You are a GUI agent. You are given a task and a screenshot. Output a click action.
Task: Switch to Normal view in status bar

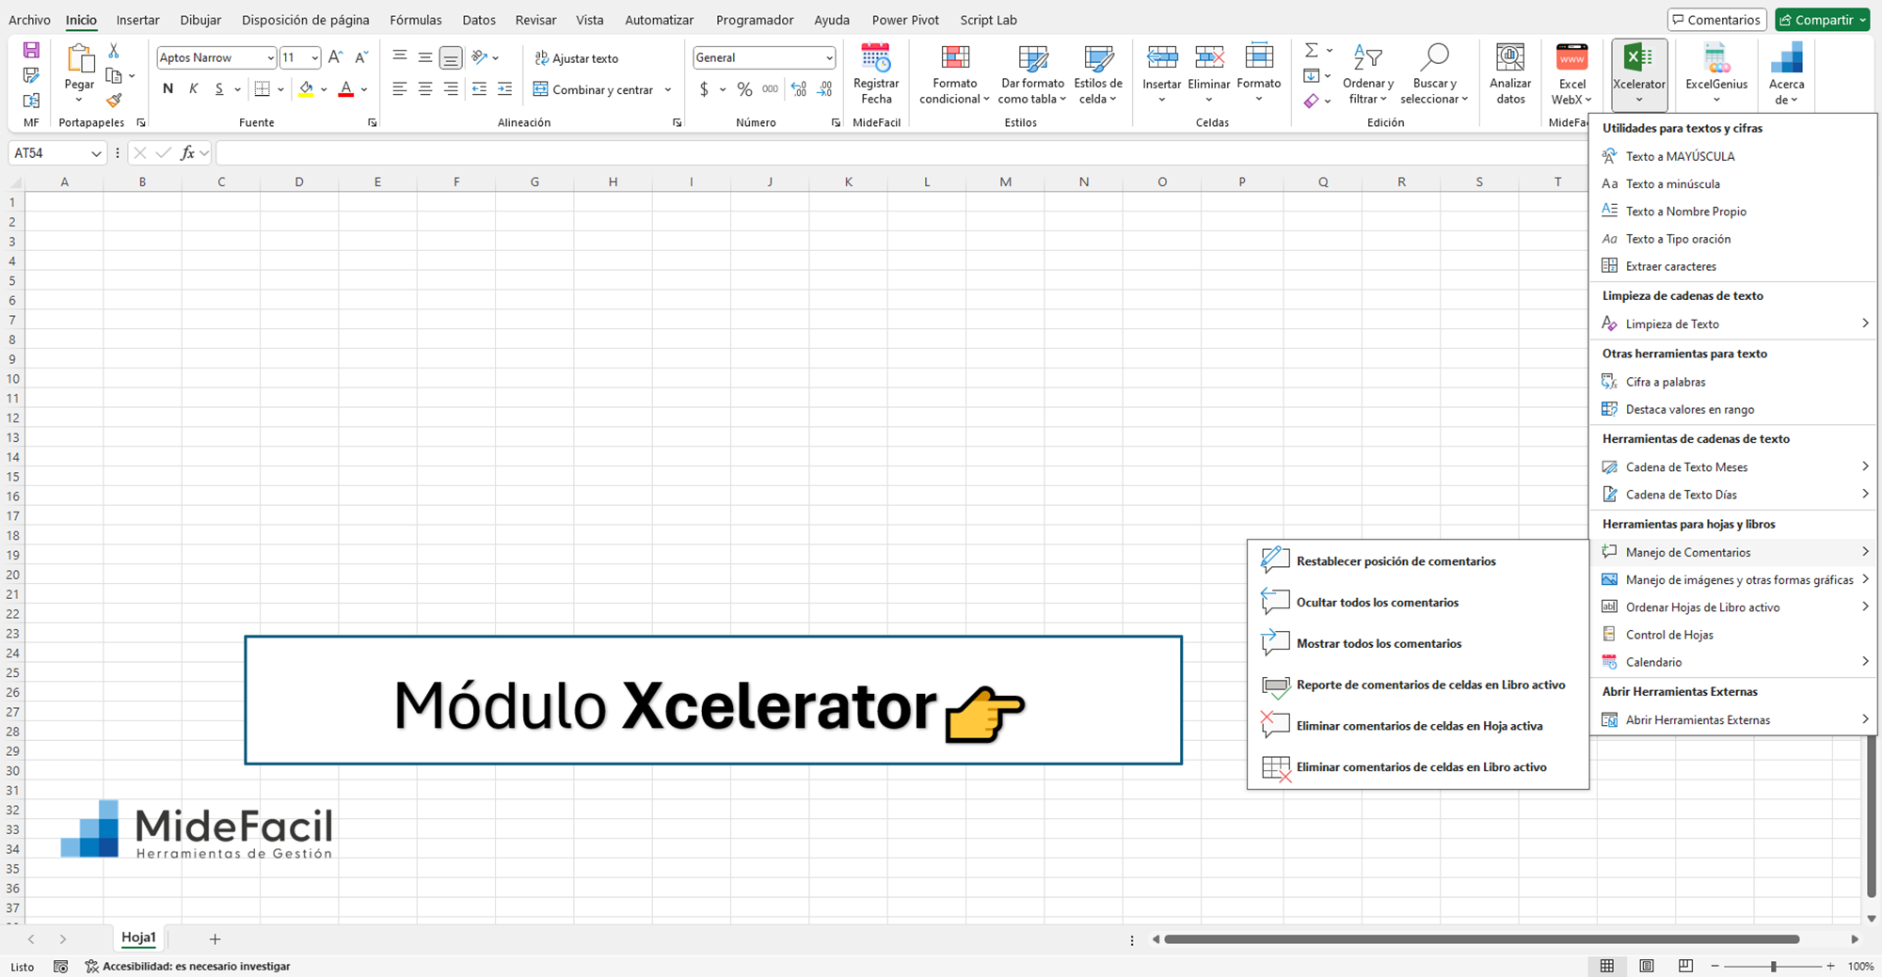[x=1607, y=966]
